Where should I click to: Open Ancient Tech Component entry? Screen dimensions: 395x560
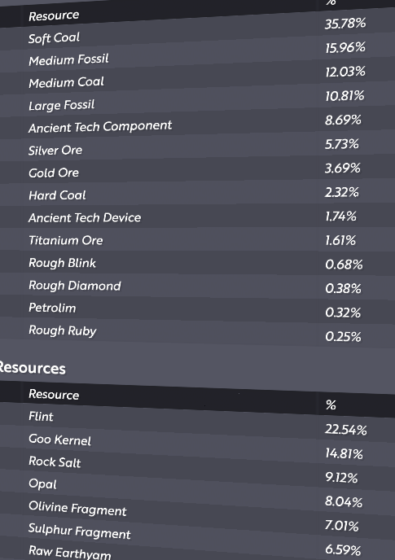(100, 126)
